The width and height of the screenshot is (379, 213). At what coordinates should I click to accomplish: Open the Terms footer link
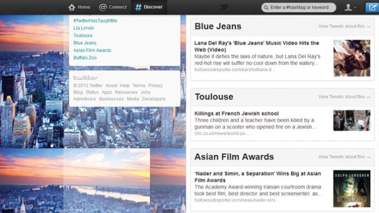click(139, 86)
